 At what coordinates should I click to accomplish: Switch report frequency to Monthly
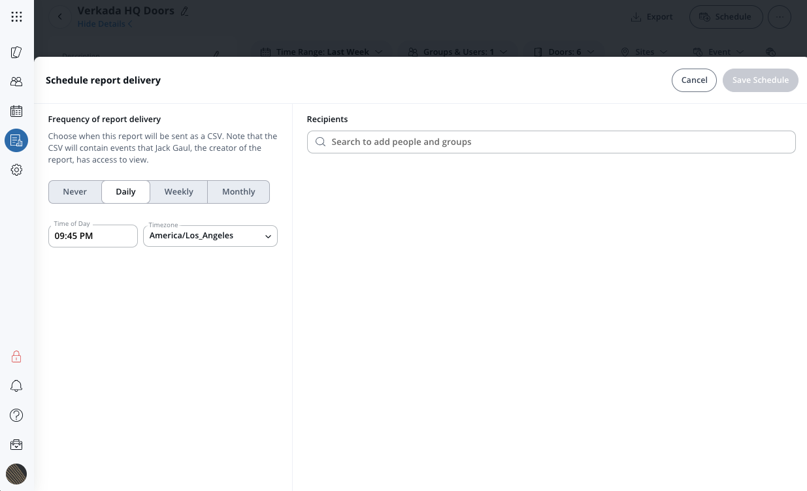(239, 192)
